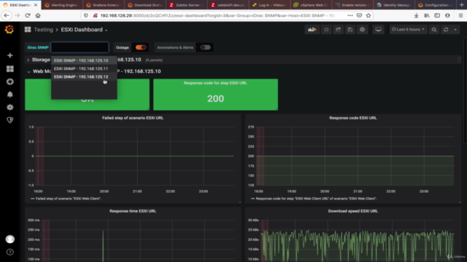Click the zoom out time range icon
467x262 pixels.
click(x=434, y=29)
